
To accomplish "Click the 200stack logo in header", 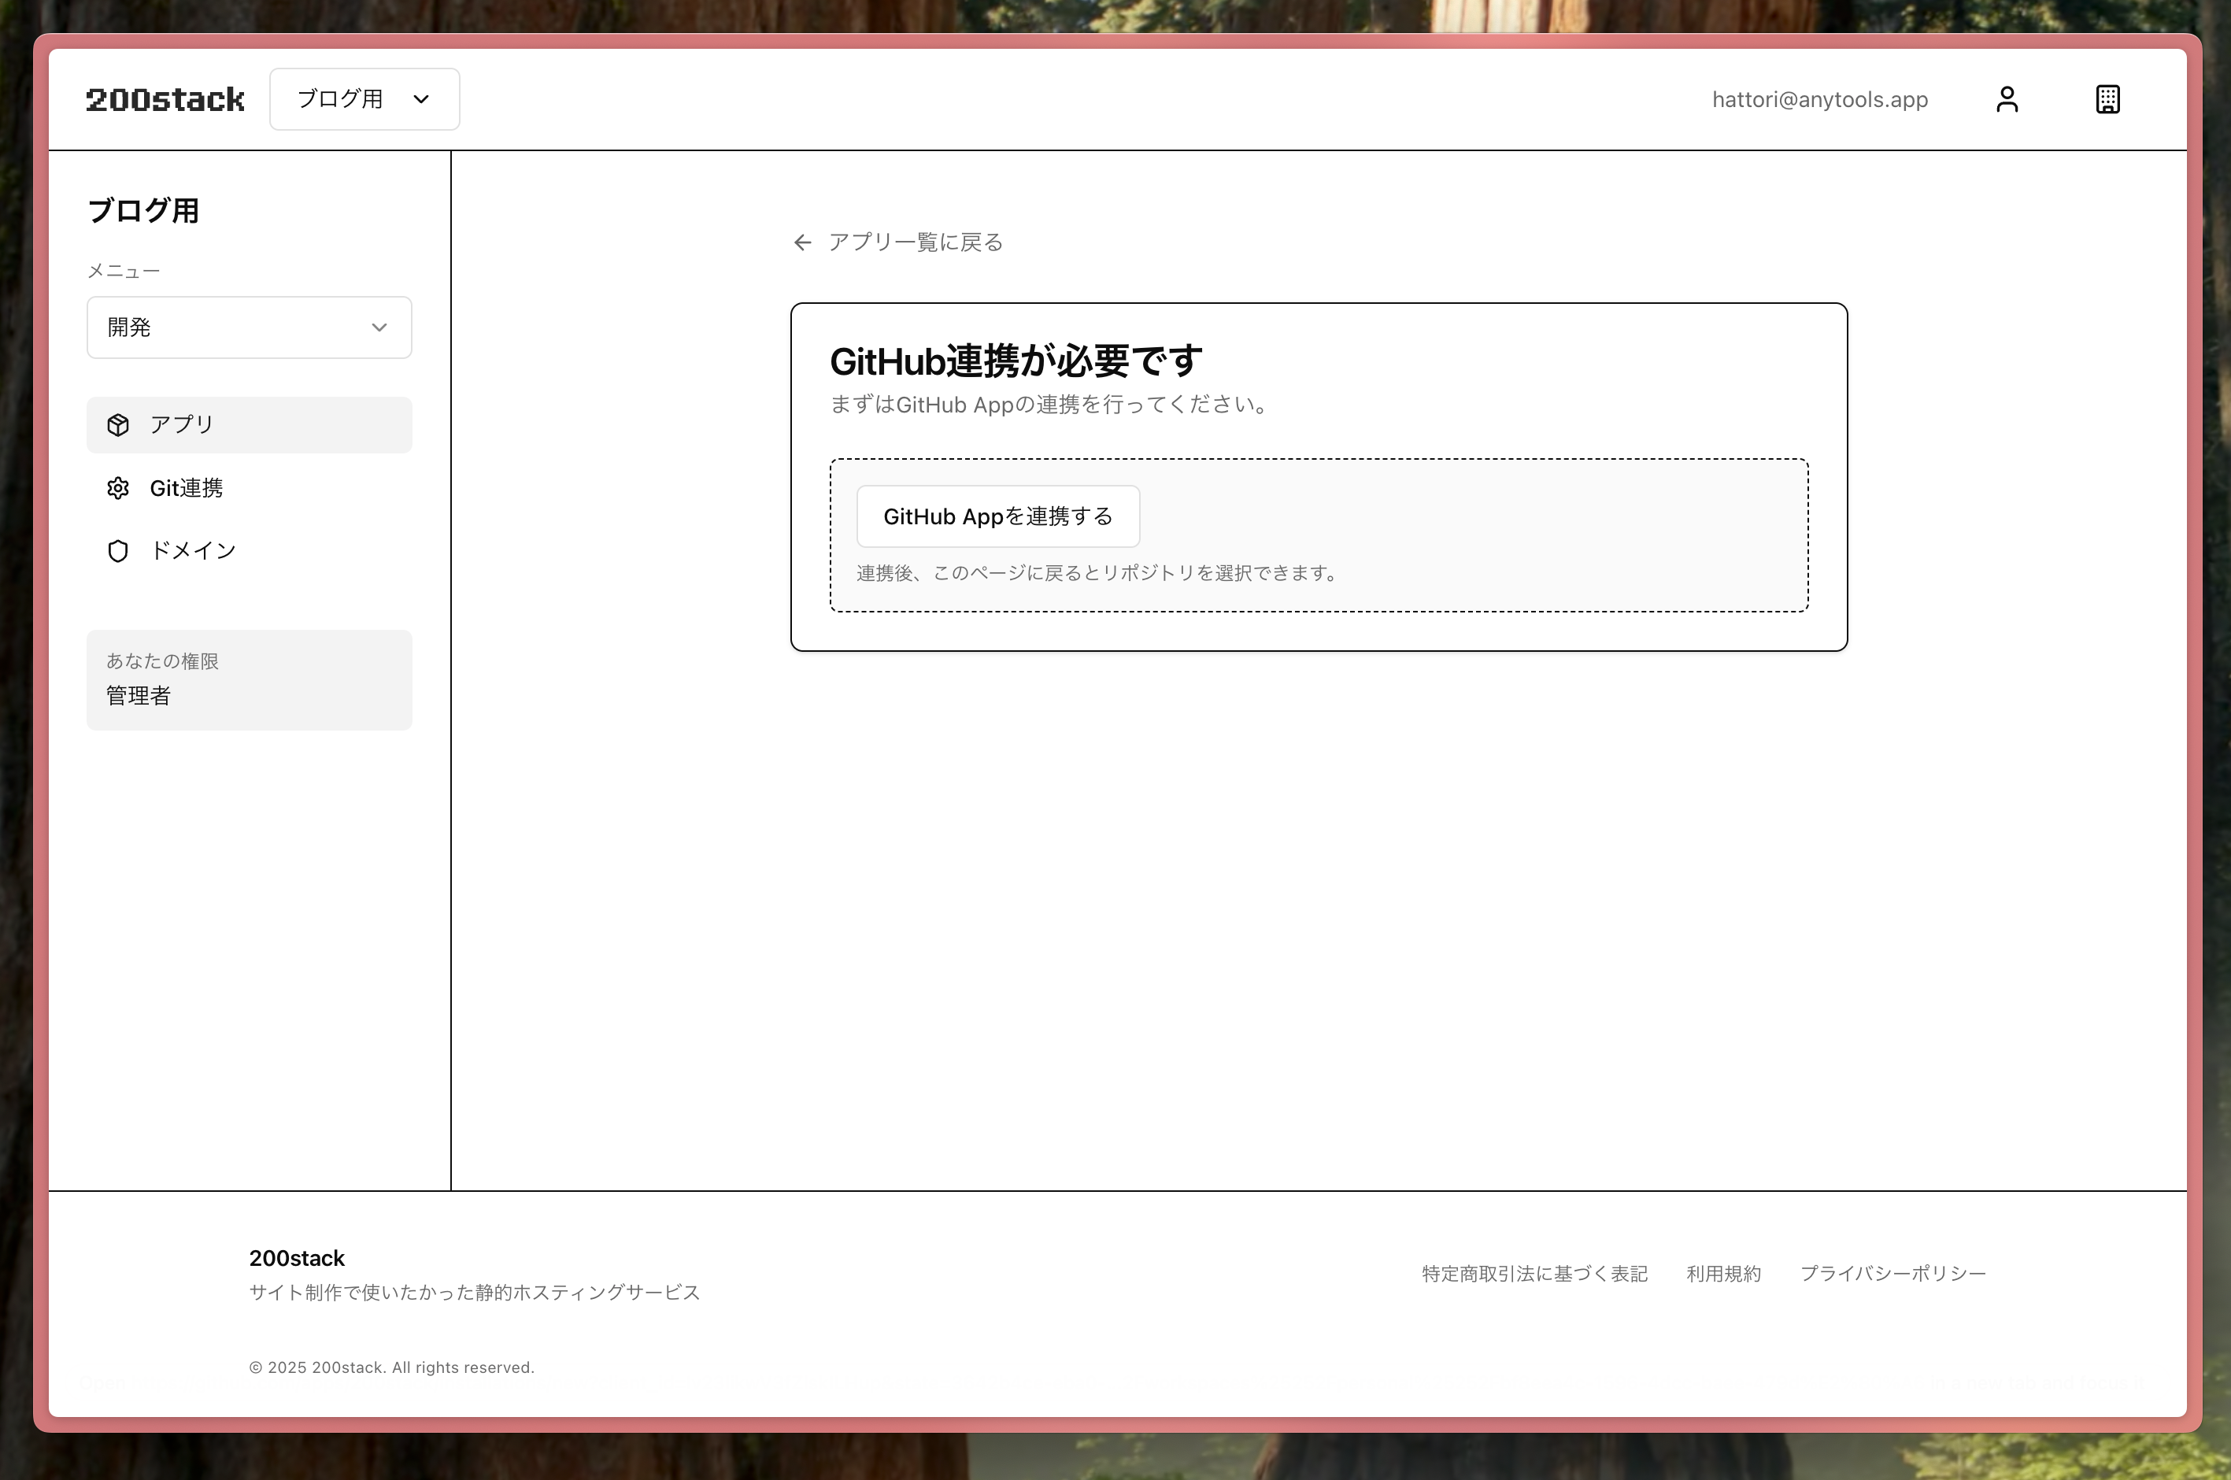I will tap(165, 99).
